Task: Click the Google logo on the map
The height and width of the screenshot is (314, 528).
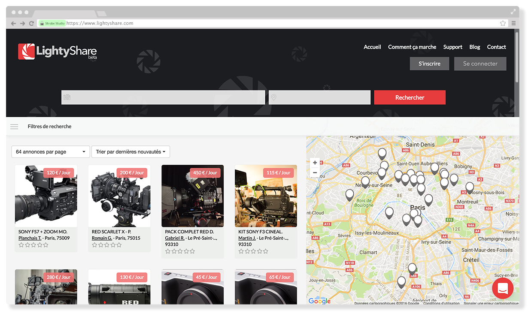Action: 319,302
